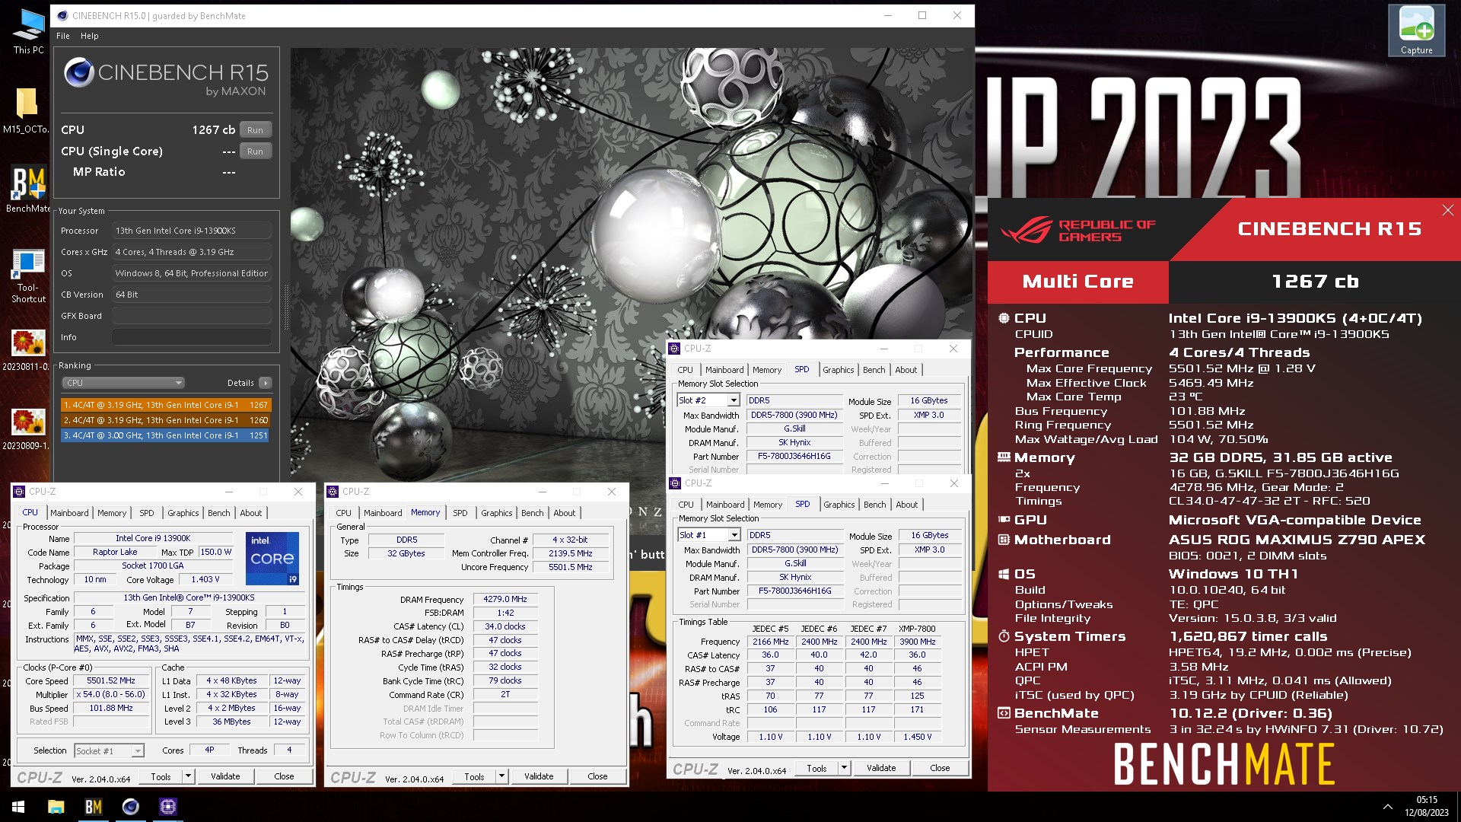
Task: Click Validate in CPU-Z CPU window
Action: click(225, 776)
